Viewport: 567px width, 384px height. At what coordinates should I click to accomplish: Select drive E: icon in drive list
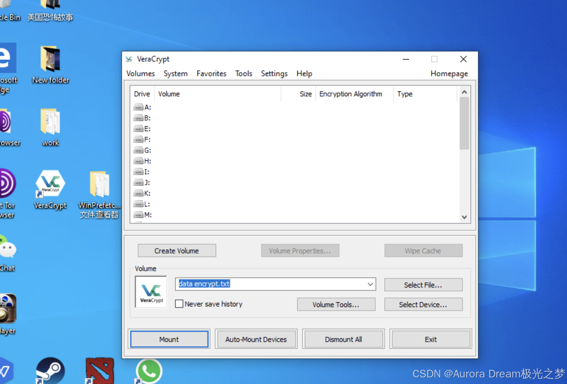pos(138,128)
